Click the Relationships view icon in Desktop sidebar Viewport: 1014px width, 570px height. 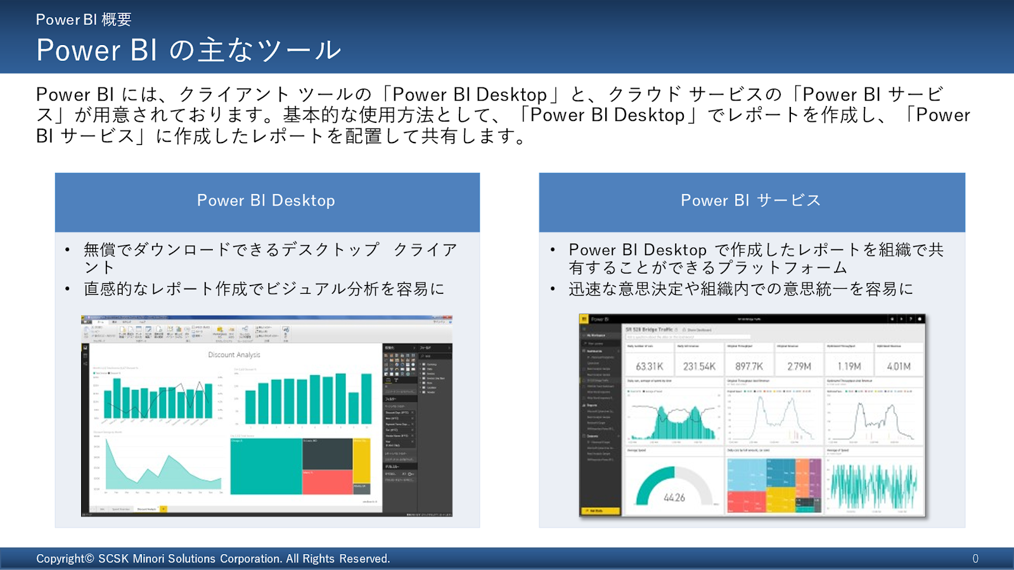coord(85,364)
